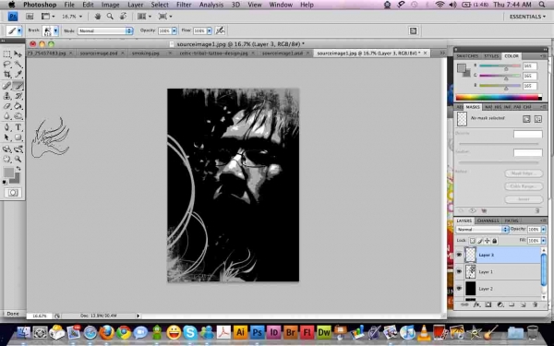554x346 pixels.
Task: Open brush Flow slider arrow
Action: (210, 30)
